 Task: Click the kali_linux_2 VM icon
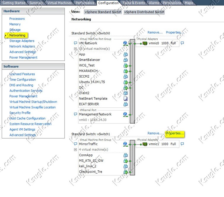click(126, 166)
